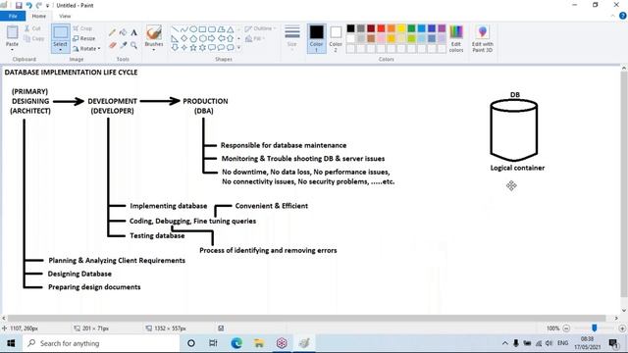This screenshot has width=628, height=353.
Task: Open File Explorer from the taskbar
Action: 259,343
